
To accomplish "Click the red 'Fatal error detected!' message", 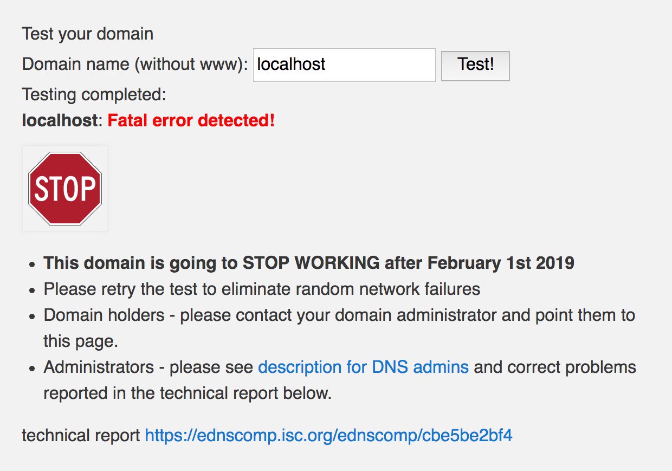I will point(191,120).
